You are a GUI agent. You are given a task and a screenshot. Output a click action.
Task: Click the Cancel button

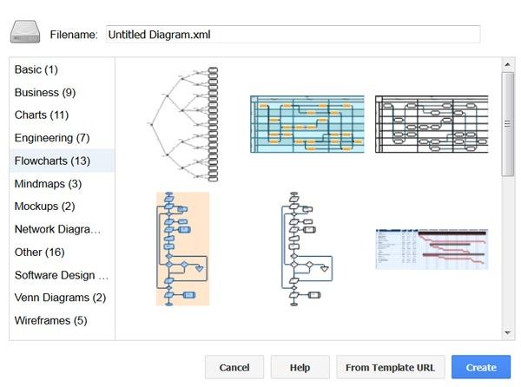(234, 367)
